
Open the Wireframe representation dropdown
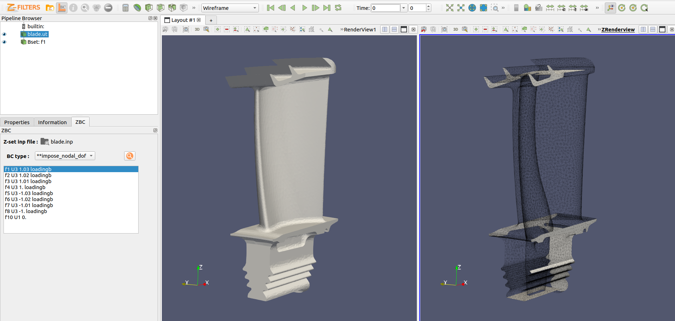(x=230, y=8)
